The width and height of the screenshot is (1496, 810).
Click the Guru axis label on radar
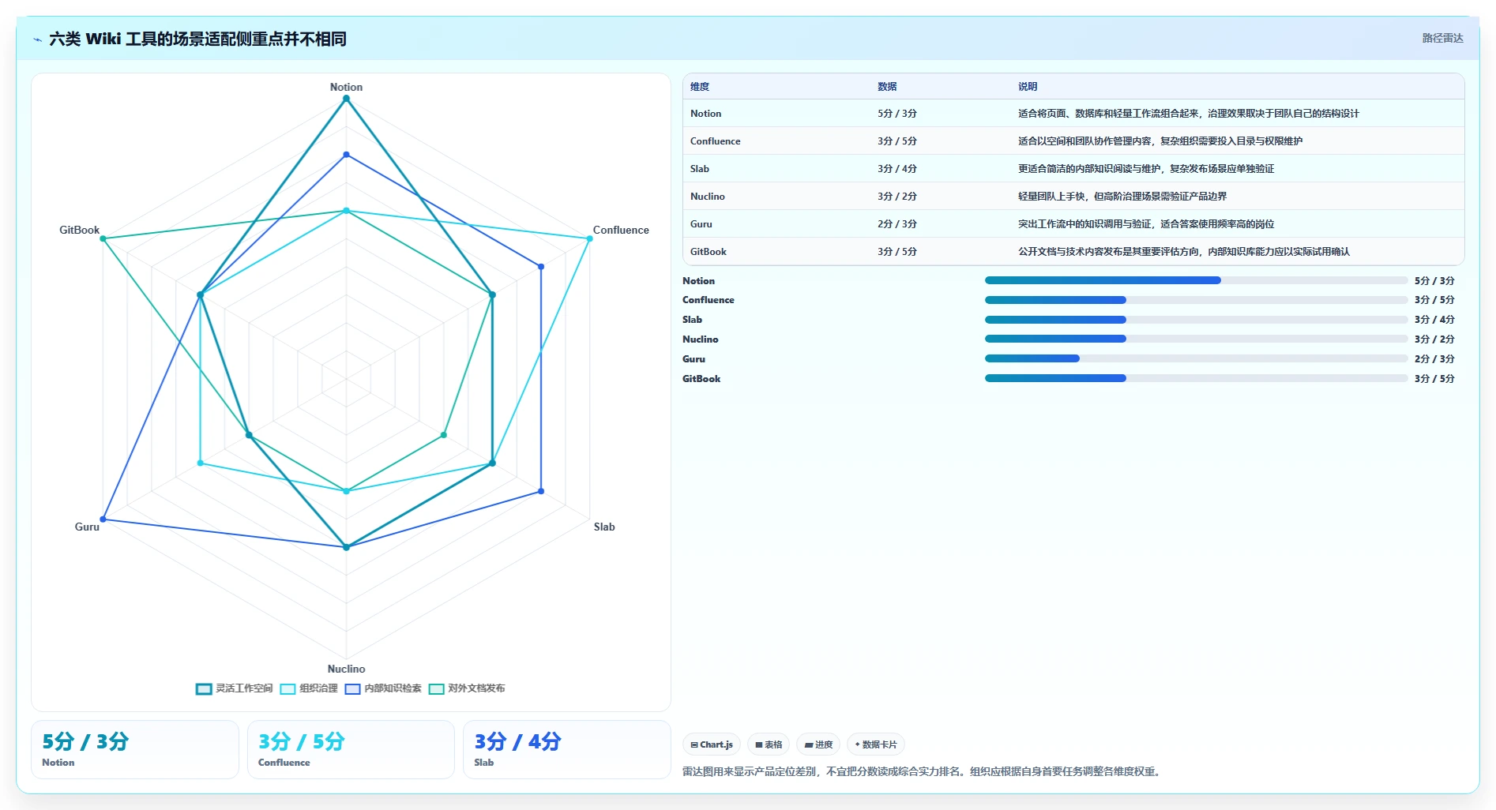[x=87, y=527]
